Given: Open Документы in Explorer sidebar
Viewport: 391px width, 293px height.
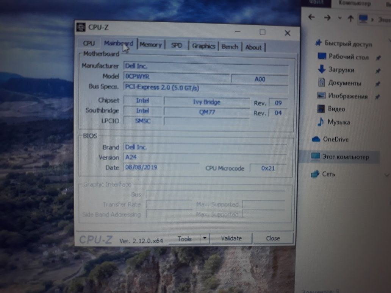Looking at the screenshot, I should pyautogui.click(x=345, y=83).
